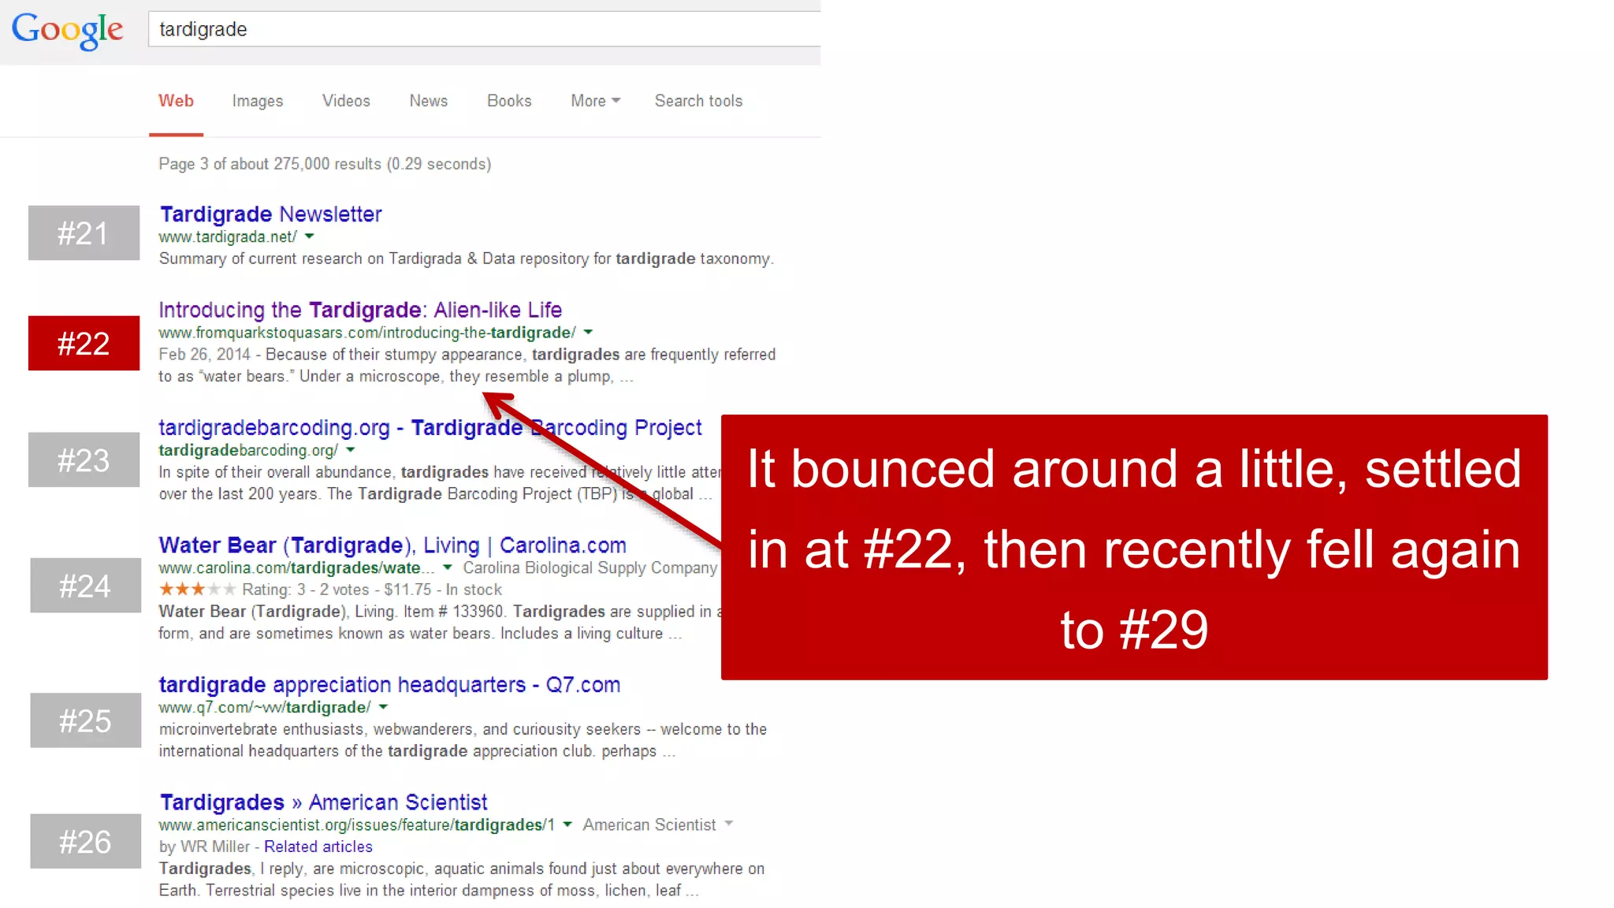Image resolution: width=1614 pixels, height=908 pixels.
Task: Select the Web tab
Action: [176, 101]
